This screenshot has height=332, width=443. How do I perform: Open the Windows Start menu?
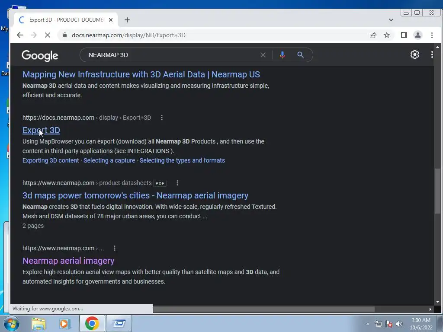click(12, 323)
